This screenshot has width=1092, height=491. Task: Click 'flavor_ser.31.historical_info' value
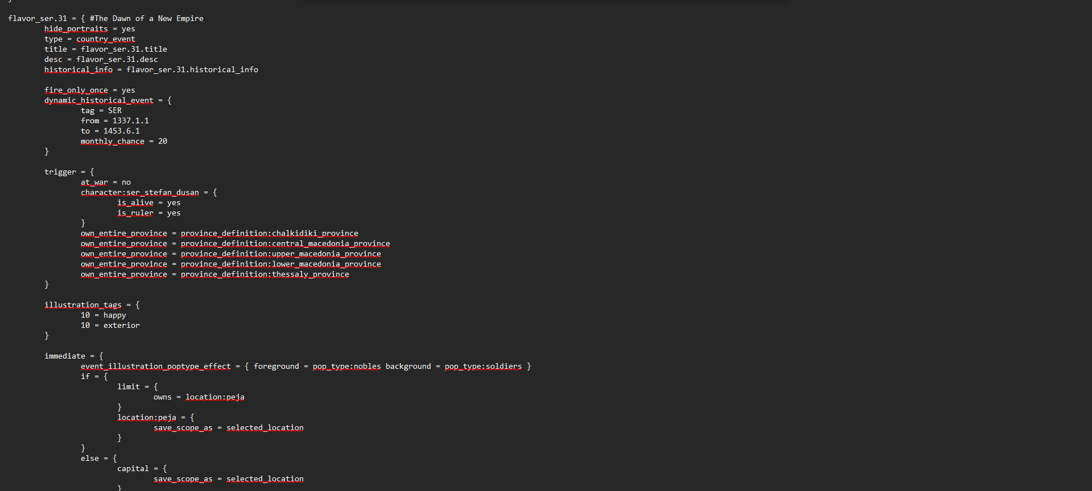192,70
